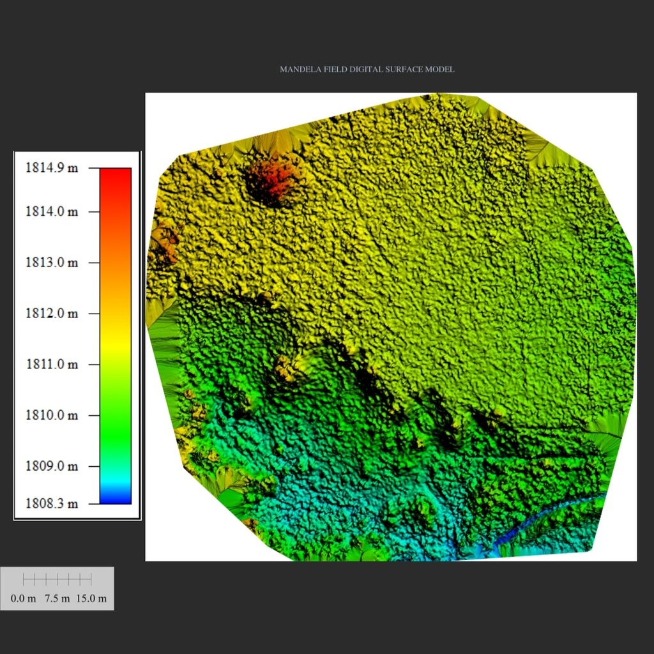Select the 0.0 m scale bar label
Screen dimensions: 654x654
pyautogui.click(x=24, y=598)
